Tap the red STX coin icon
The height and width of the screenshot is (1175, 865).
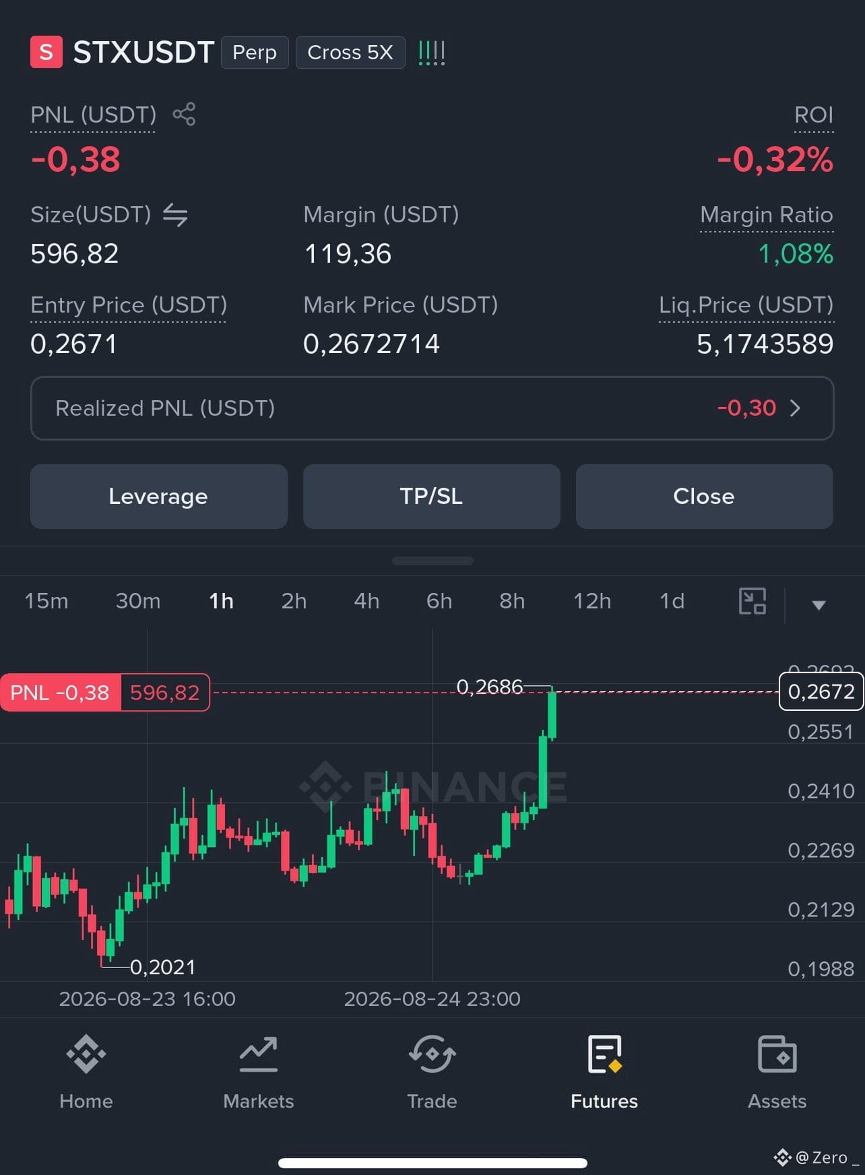tap(46, 53)
